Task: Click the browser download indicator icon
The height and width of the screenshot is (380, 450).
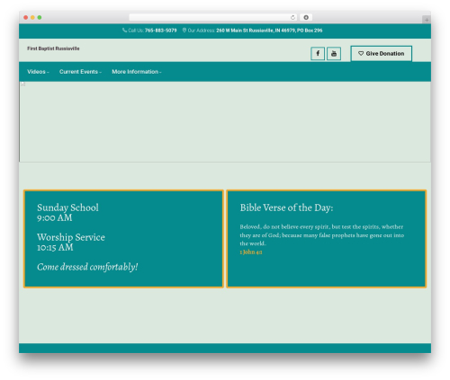Action: [x=306, y=18]
